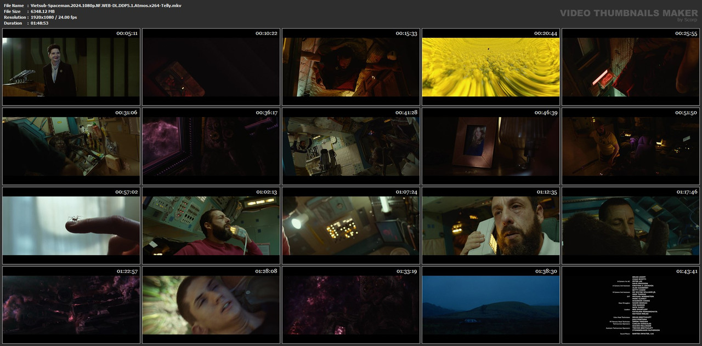This screenshot has width=702, height=346.
Task: Click the 00:20:44 timestamp text
Action: pos(546,33)
